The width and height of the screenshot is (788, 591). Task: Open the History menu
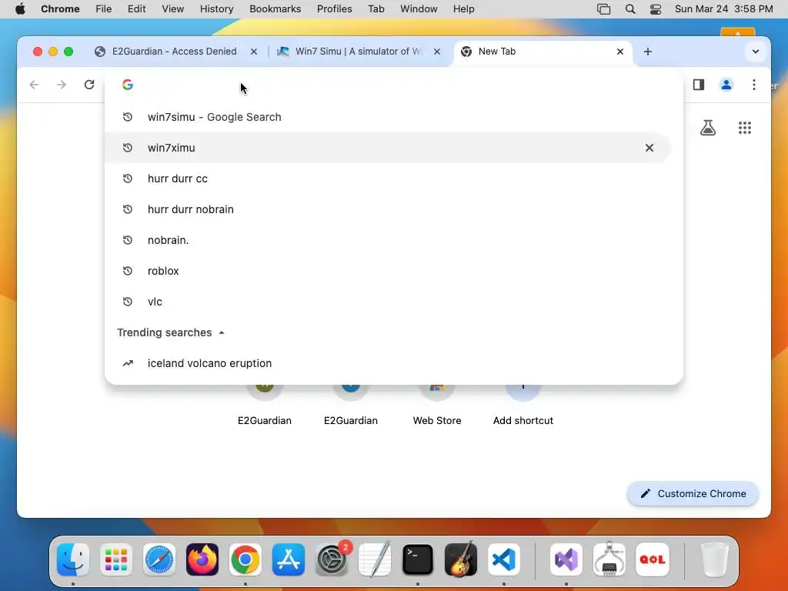pos(216,9)
